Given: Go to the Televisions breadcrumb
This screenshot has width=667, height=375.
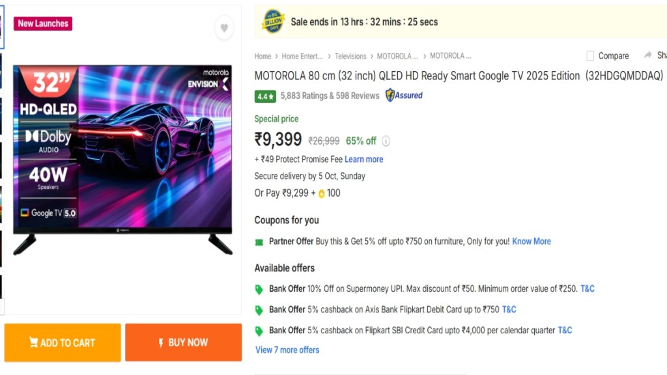Looking at the screenshot, I should pos(350,56).
